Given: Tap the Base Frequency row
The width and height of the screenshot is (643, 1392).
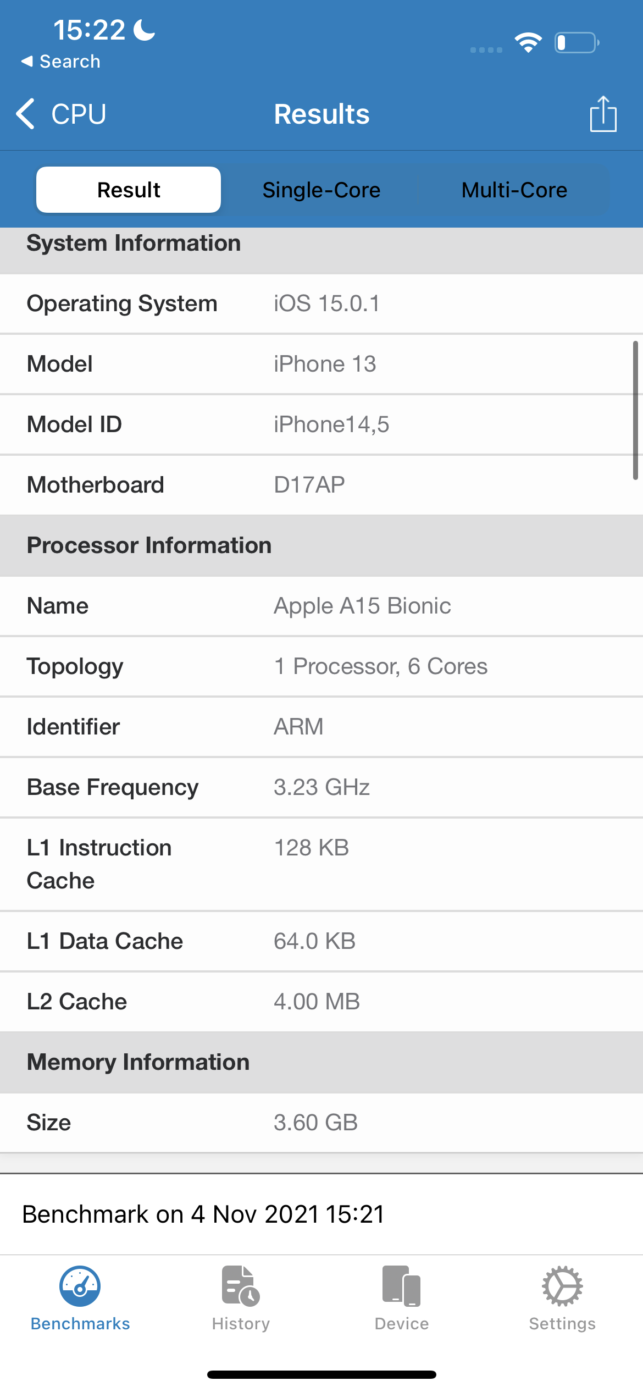Looking at the screenshot, I should click(321, 787).
